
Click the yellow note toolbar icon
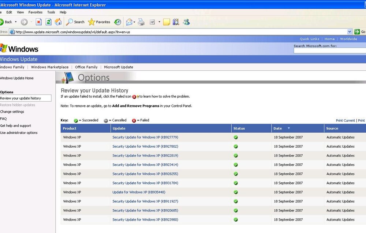pyautogui.click(x=167, y=22)
